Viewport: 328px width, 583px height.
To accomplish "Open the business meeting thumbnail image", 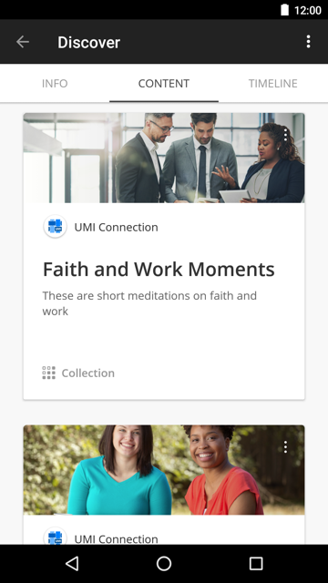I will click(164, 158).
